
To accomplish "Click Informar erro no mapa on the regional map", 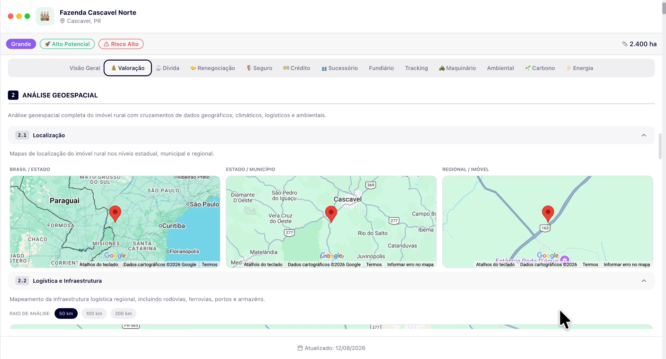I will click(x=627, y=264).
